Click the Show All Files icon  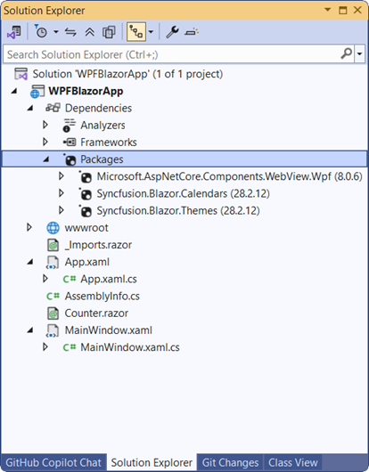(x=109, y=31)
